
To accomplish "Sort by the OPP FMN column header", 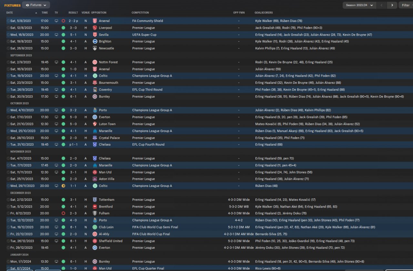I will click(x=239, y=13).
